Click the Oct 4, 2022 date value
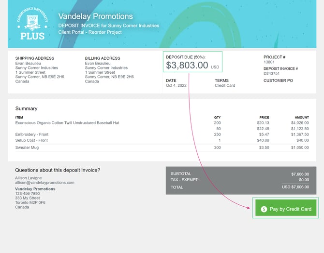Screen dimensions: 324x253 [176, 85]
